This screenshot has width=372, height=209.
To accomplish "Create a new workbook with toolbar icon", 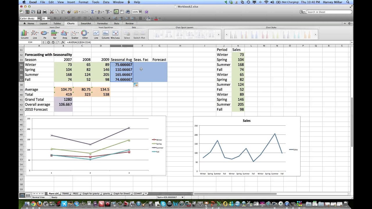I will 22,12.
